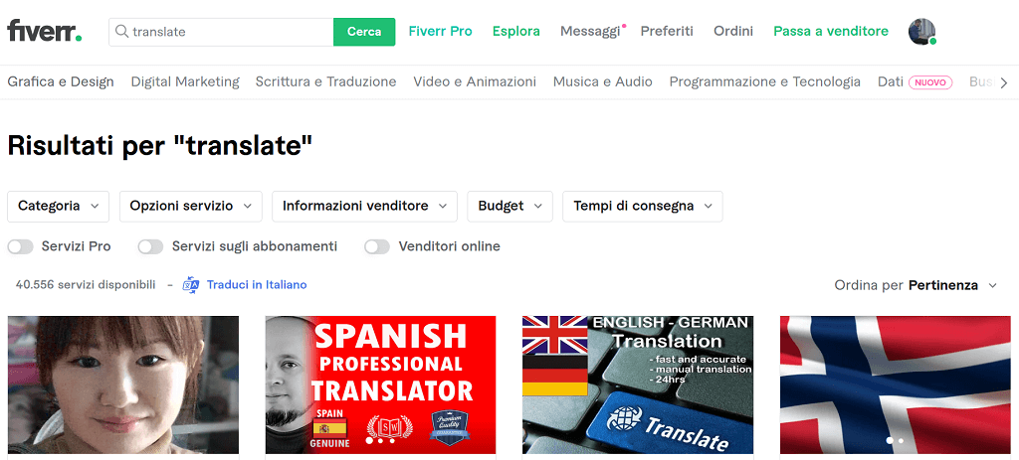Screen dimensions: 1019x460
Task: Open the Categoria dropdown filter
Action: 59,207
